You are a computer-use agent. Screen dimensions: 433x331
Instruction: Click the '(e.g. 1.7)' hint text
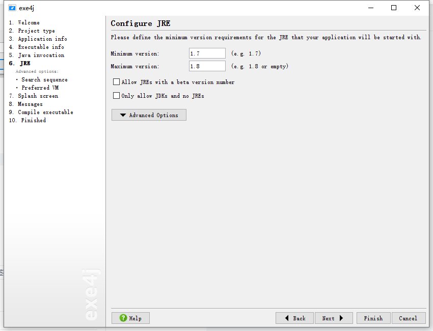pyautogui.click(x=246, y=53)
